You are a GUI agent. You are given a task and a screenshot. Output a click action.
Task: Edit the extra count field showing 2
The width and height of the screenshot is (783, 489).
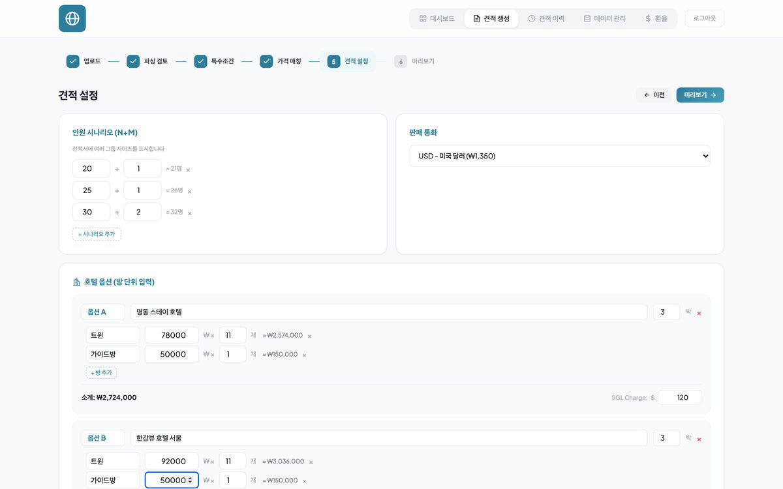pyautogui.click(x=142, y=212)
